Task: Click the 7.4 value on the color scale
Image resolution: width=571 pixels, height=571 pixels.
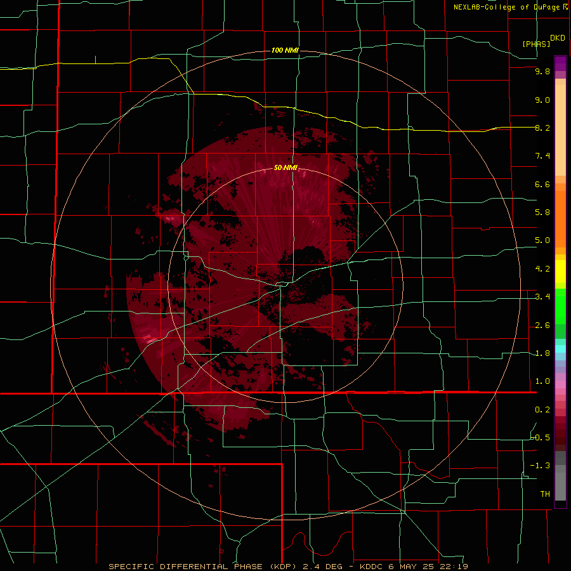Action: (x=542, y=156)
